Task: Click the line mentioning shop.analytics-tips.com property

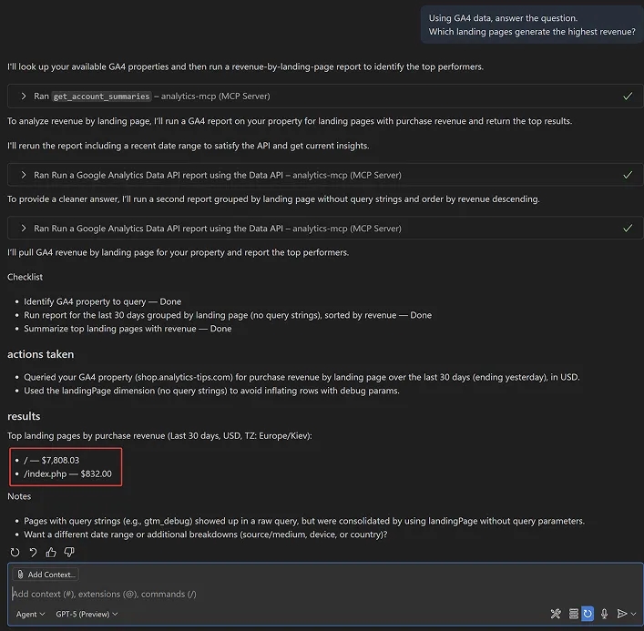Action: click(x=302, y=377)
